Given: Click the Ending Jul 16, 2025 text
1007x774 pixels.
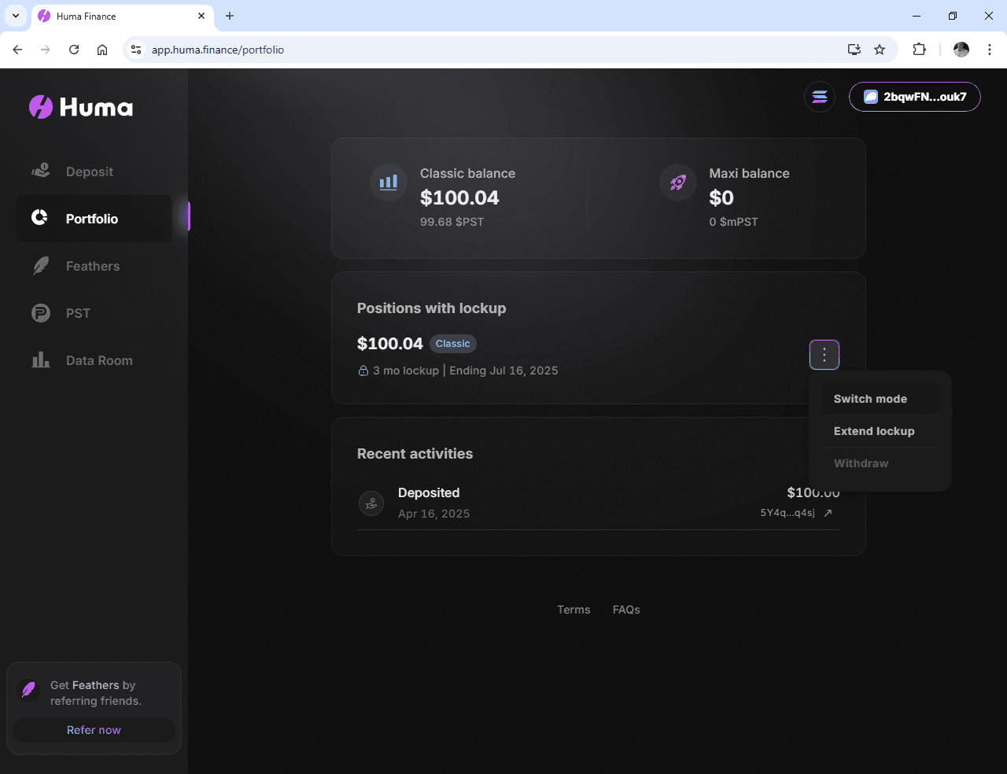Looking at the screenshot, I should pos(503,370).
